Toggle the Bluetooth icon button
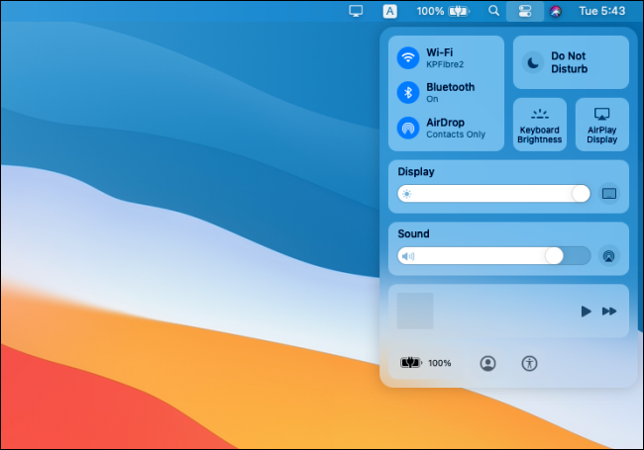644x450 pixels. point(408,93)
